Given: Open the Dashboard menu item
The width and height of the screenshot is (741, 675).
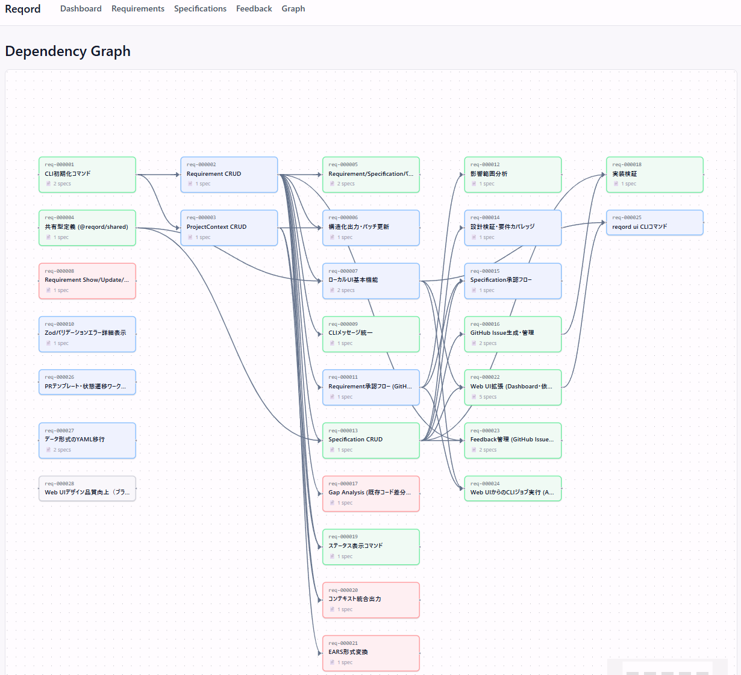Looking at the screenshot, I should click(81, 8).
